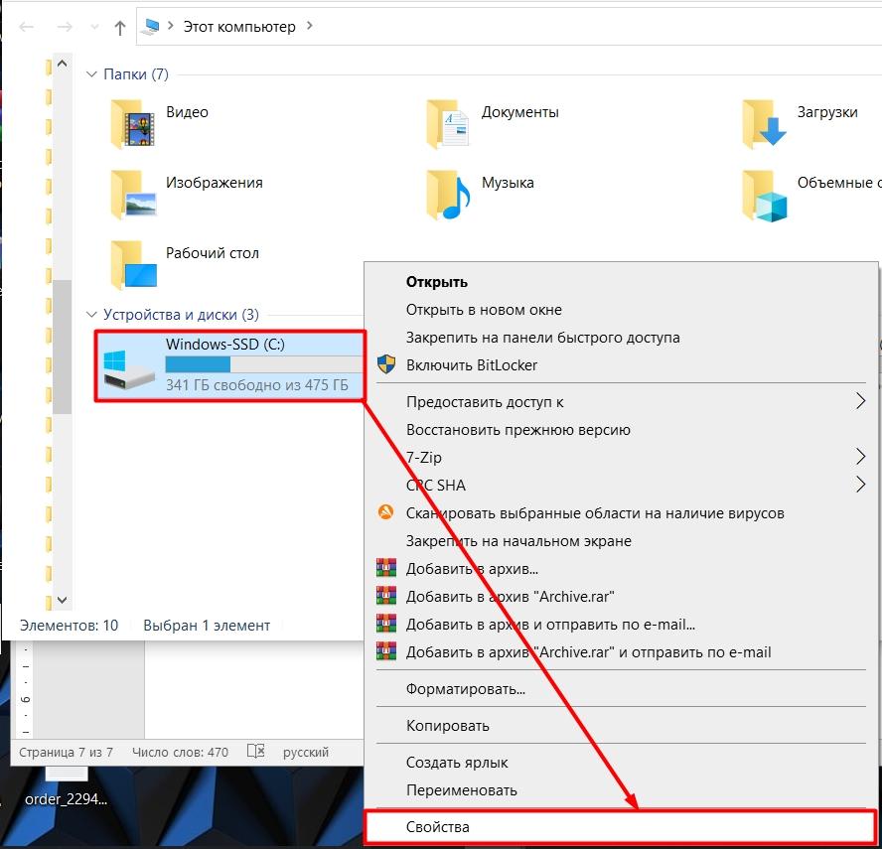Viewport: 882px width, 849px height.
Task: Expand chevron after Этот компьютер breadcrumb
Action: click(309, 26)
